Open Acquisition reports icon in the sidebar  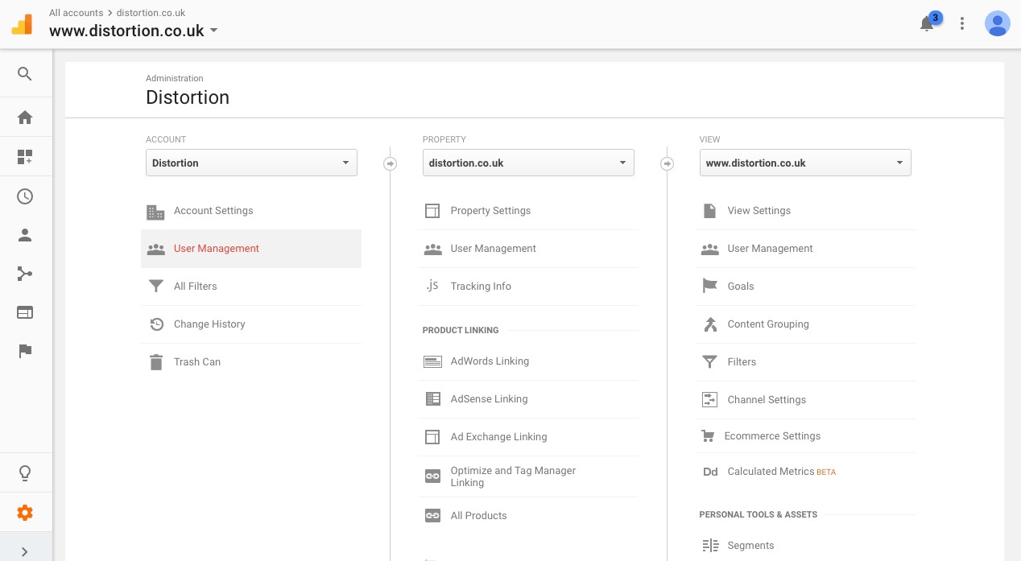tap(25, 274)
